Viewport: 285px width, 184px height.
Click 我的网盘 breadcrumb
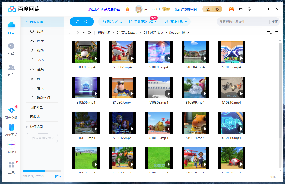click(x=104, y=33)
